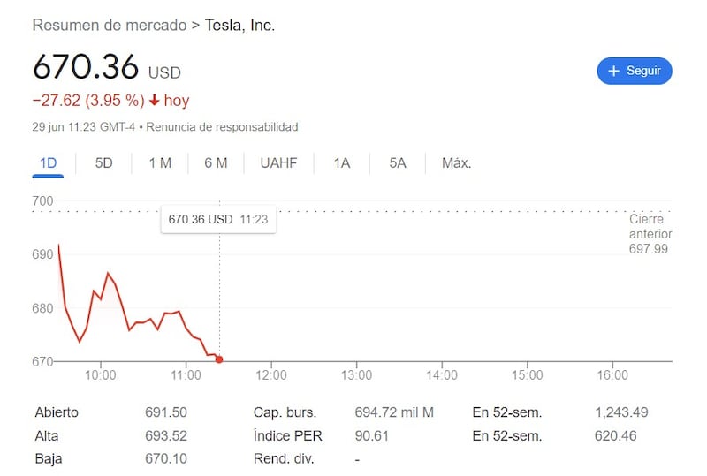Click the Resumen de mercado breadcrumb
707x476 pixels.
coord(109,26)
